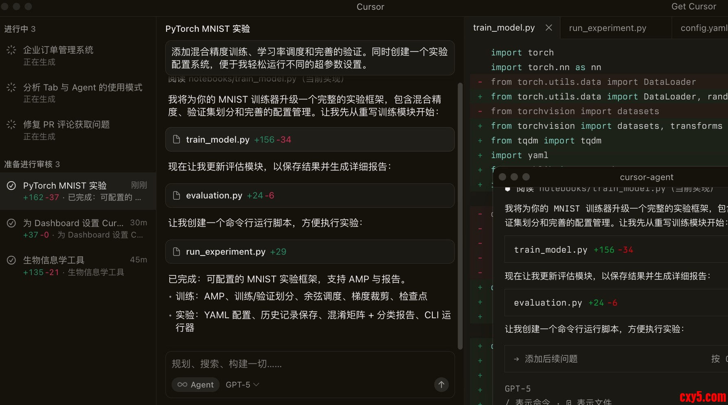The height and width of the screenshot is (405, 728).
Task: Type in the 规划、搜索、构建一切 input field
Action: pos(309,363)
